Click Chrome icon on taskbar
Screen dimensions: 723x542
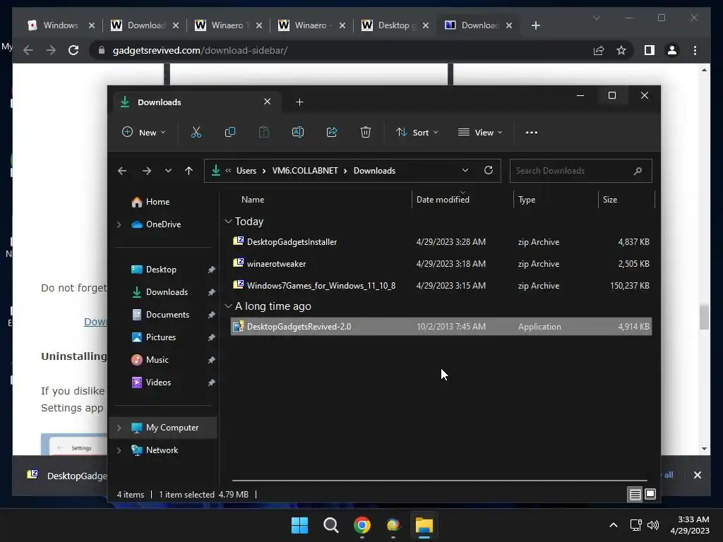click(x=362, y=525)
